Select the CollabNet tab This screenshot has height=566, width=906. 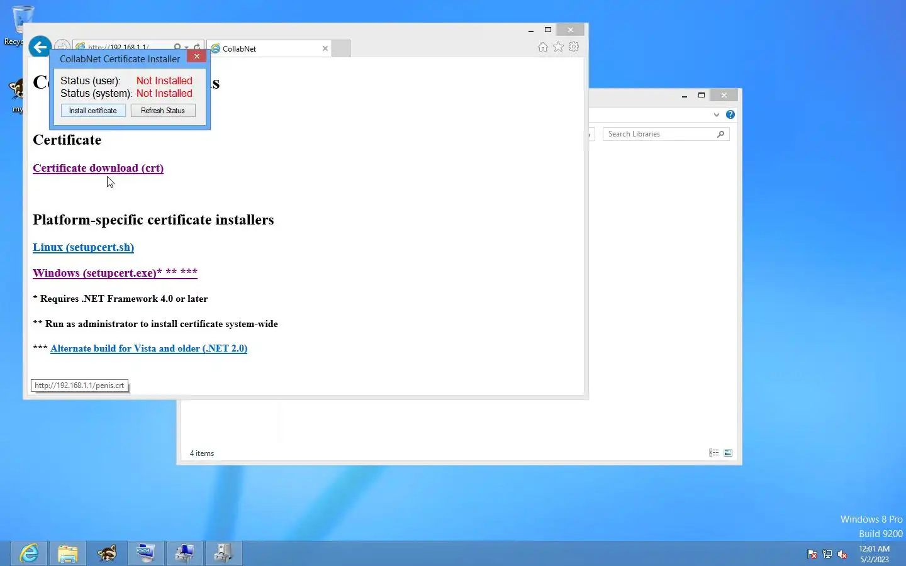pyautogui.click(x=269, y=48)
